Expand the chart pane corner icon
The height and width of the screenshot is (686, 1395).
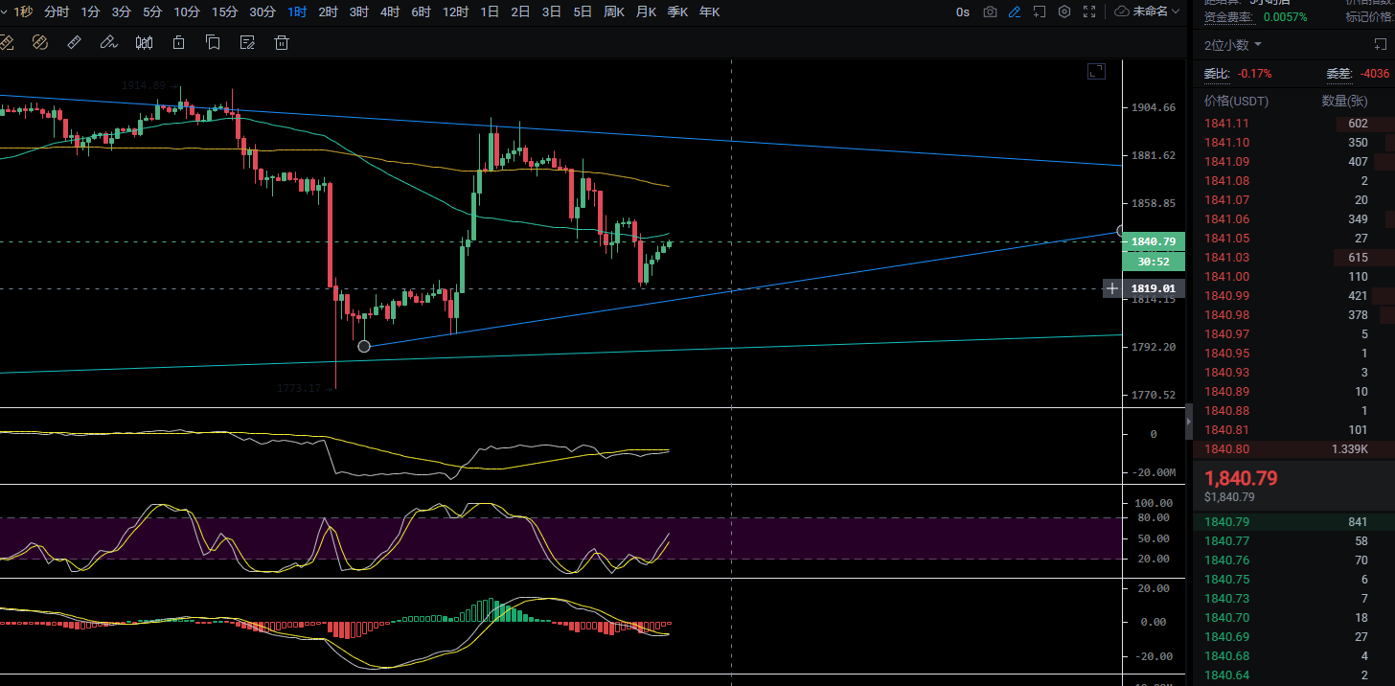point(1095,71)
